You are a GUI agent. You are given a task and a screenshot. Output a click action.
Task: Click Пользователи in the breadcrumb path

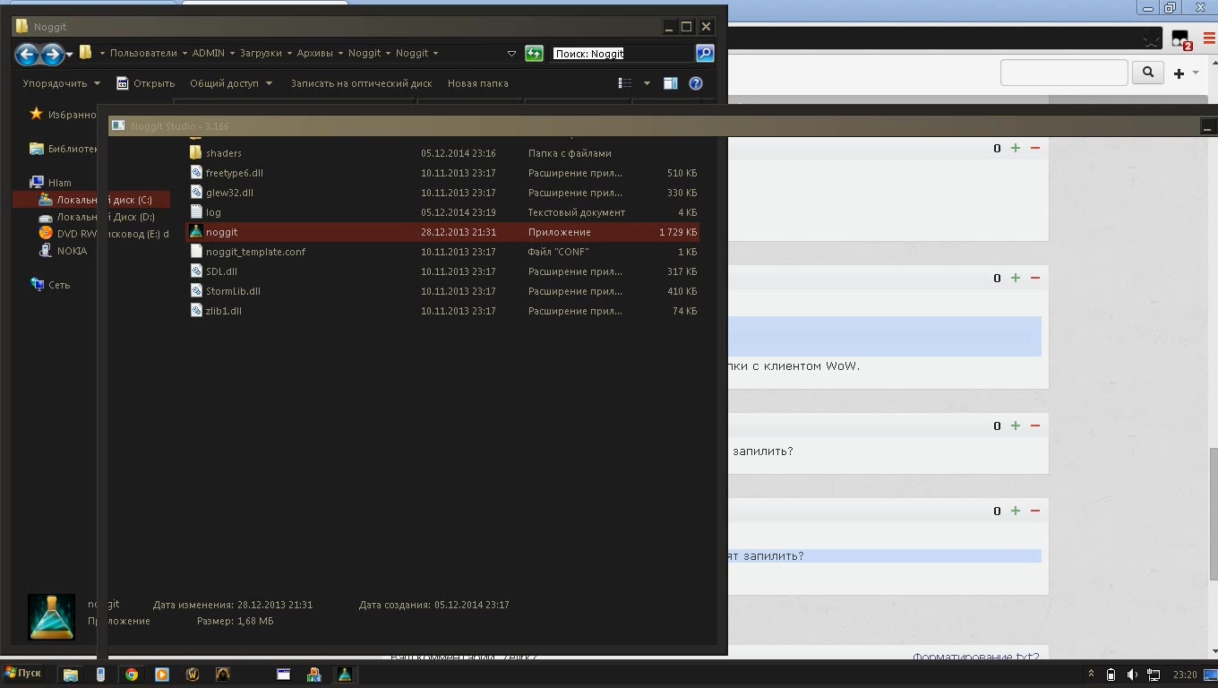tap(143, 53)
